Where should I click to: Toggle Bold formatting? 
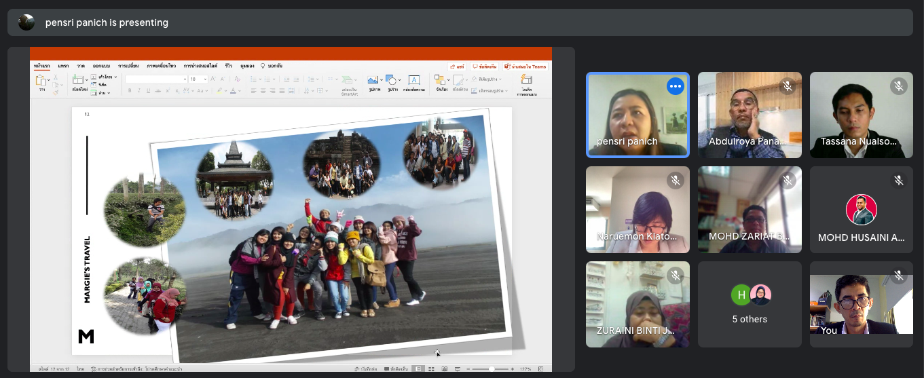[130, 90]
